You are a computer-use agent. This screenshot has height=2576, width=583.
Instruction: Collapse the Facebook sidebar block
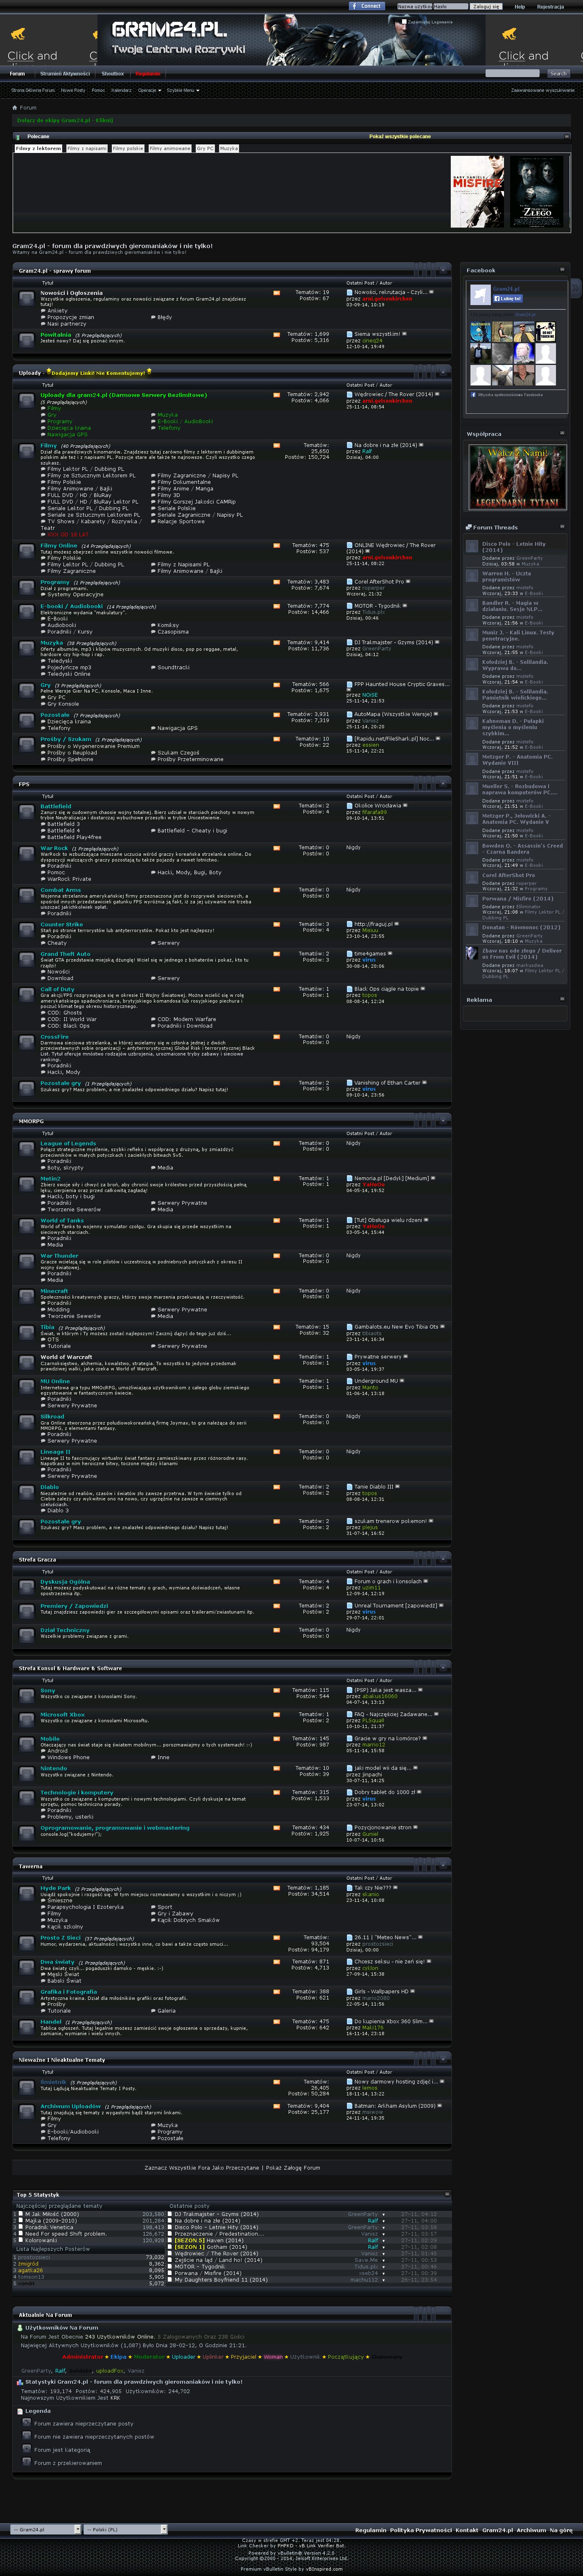[562, 270]
